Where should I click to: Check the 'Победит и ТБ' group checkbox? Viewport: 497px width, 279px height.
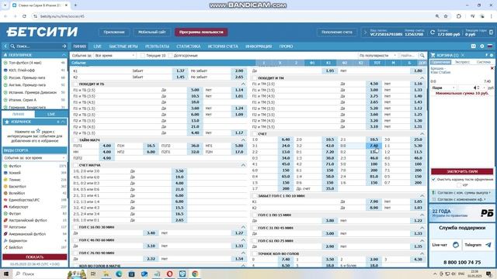point(75,84)
